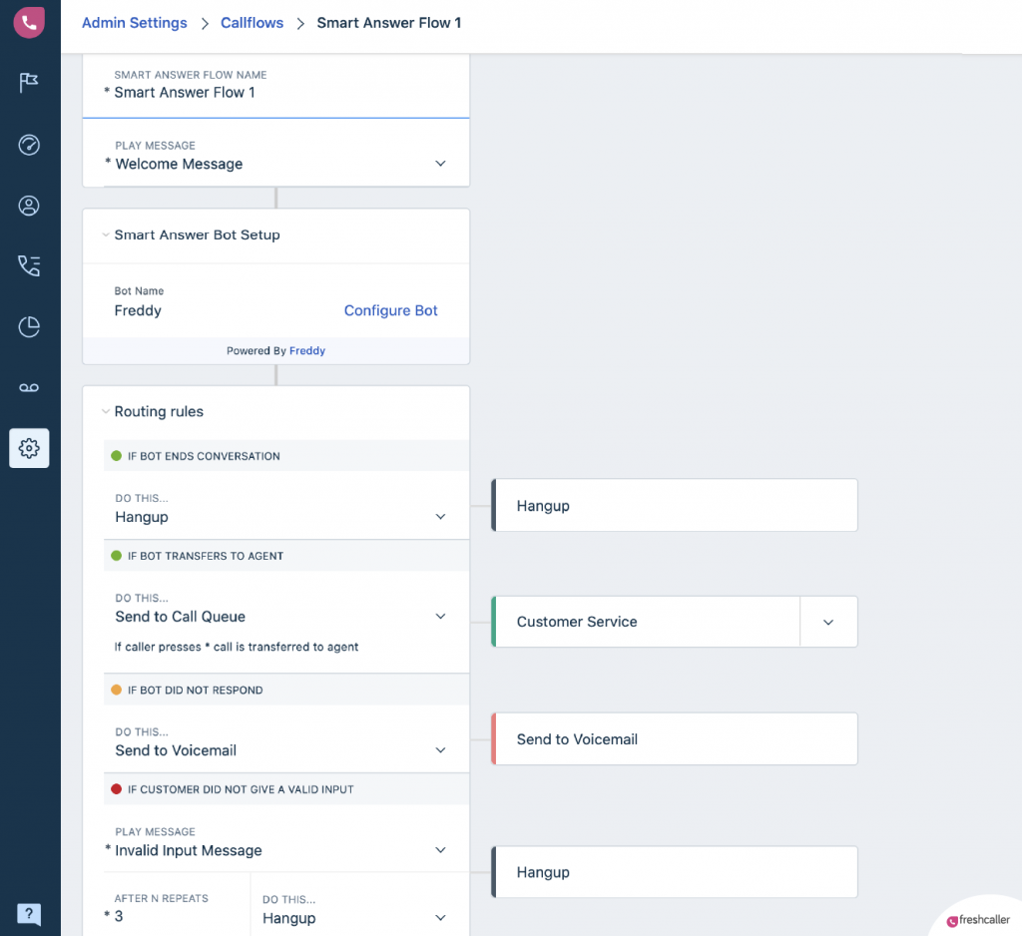Open the Voicemail icon in sidebar
The image size is (1022, 936).
(29, 387)
